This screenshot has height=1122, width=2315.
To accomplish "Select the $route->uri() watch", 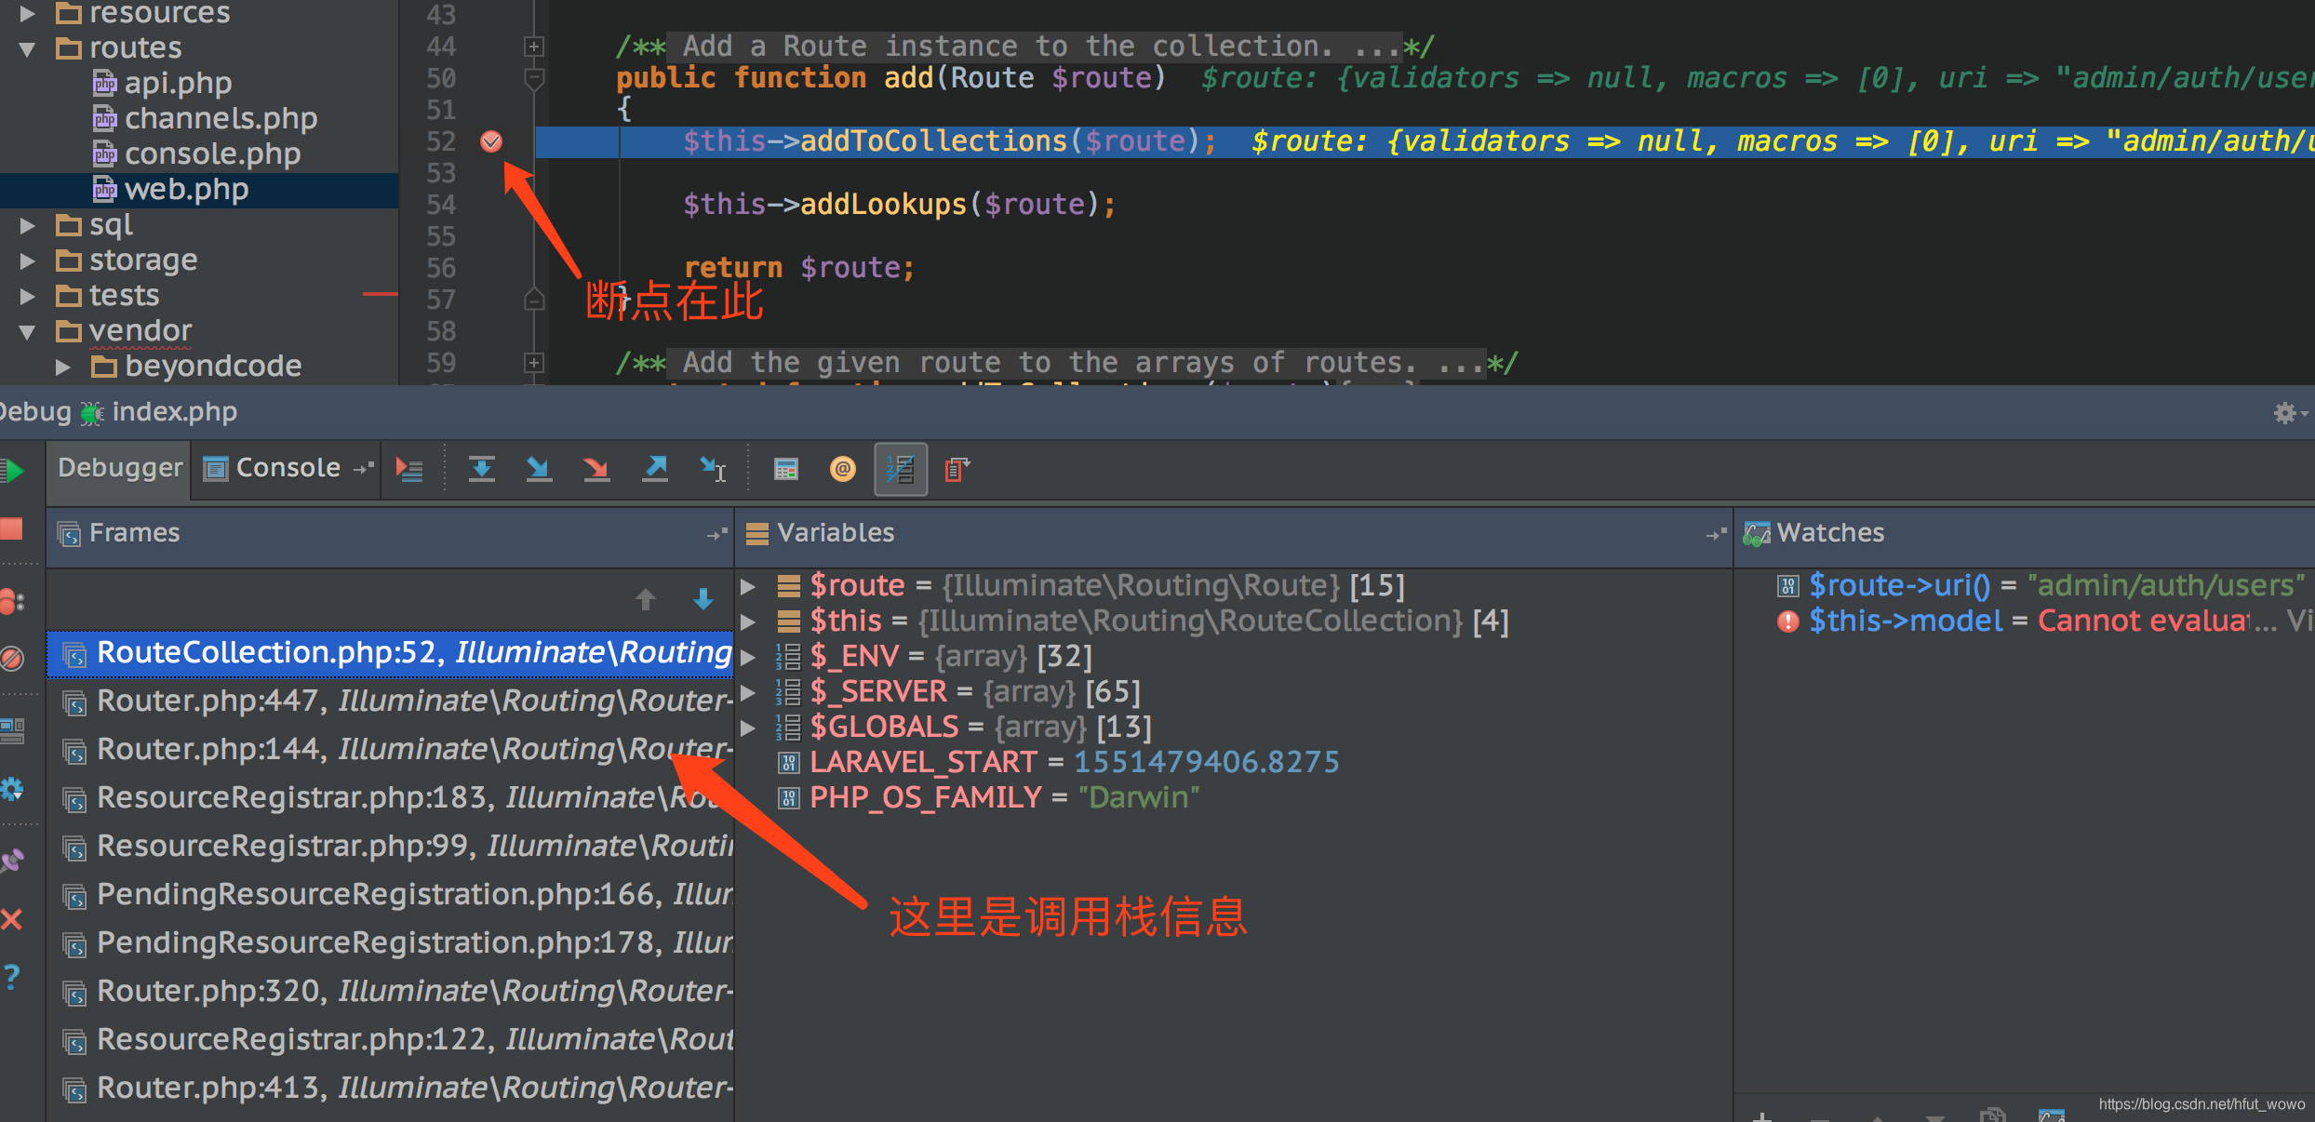I will click(x=2041, y=586).
